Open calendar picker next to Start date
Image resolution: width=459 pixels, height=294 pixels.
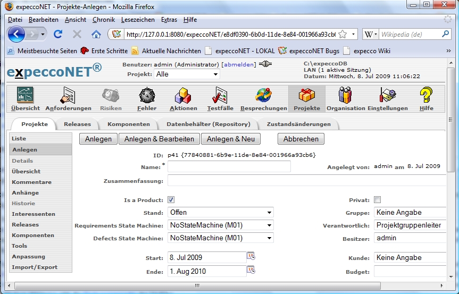click(x=251, y=256)
